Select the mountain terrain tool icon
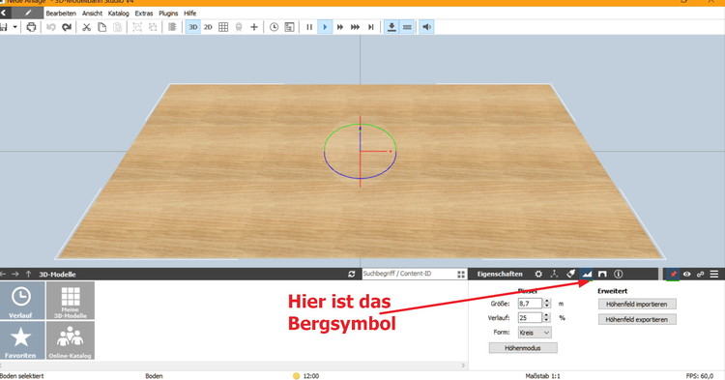The image size is (725, 380). 587,275
